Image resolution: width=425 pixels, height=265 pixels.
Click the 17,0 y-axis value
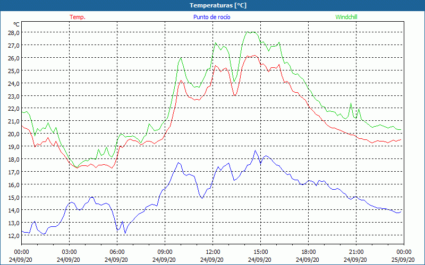14,172
